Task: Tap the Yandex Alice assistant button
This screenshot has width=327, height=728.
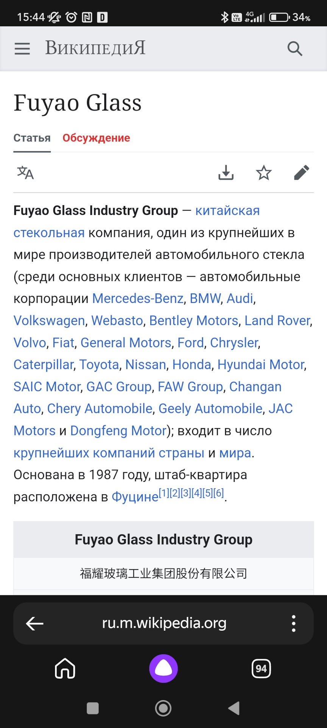Action: point(163,668)
